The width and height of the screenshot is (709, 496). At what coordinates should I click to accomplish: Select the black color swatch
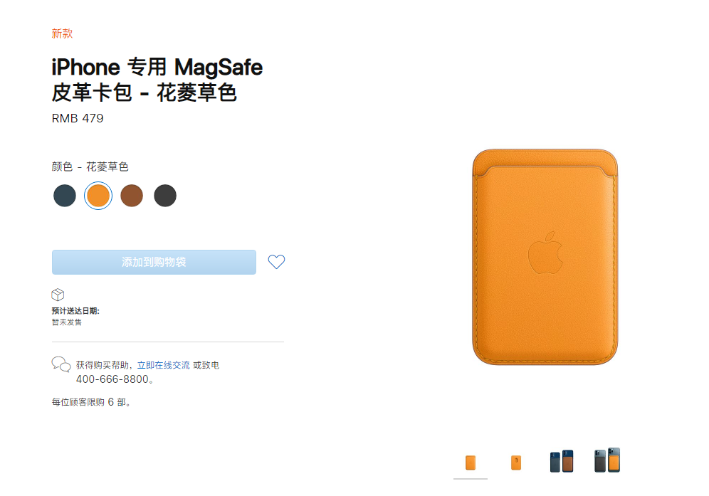tap(165, 196)
